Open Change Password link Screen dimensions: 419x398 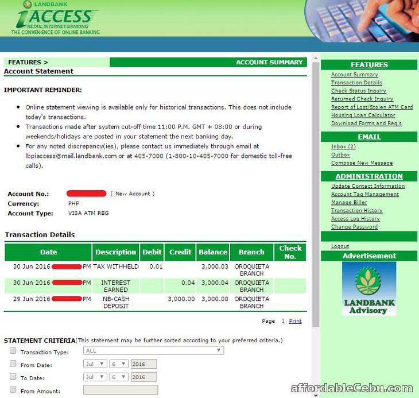[354, 227]
